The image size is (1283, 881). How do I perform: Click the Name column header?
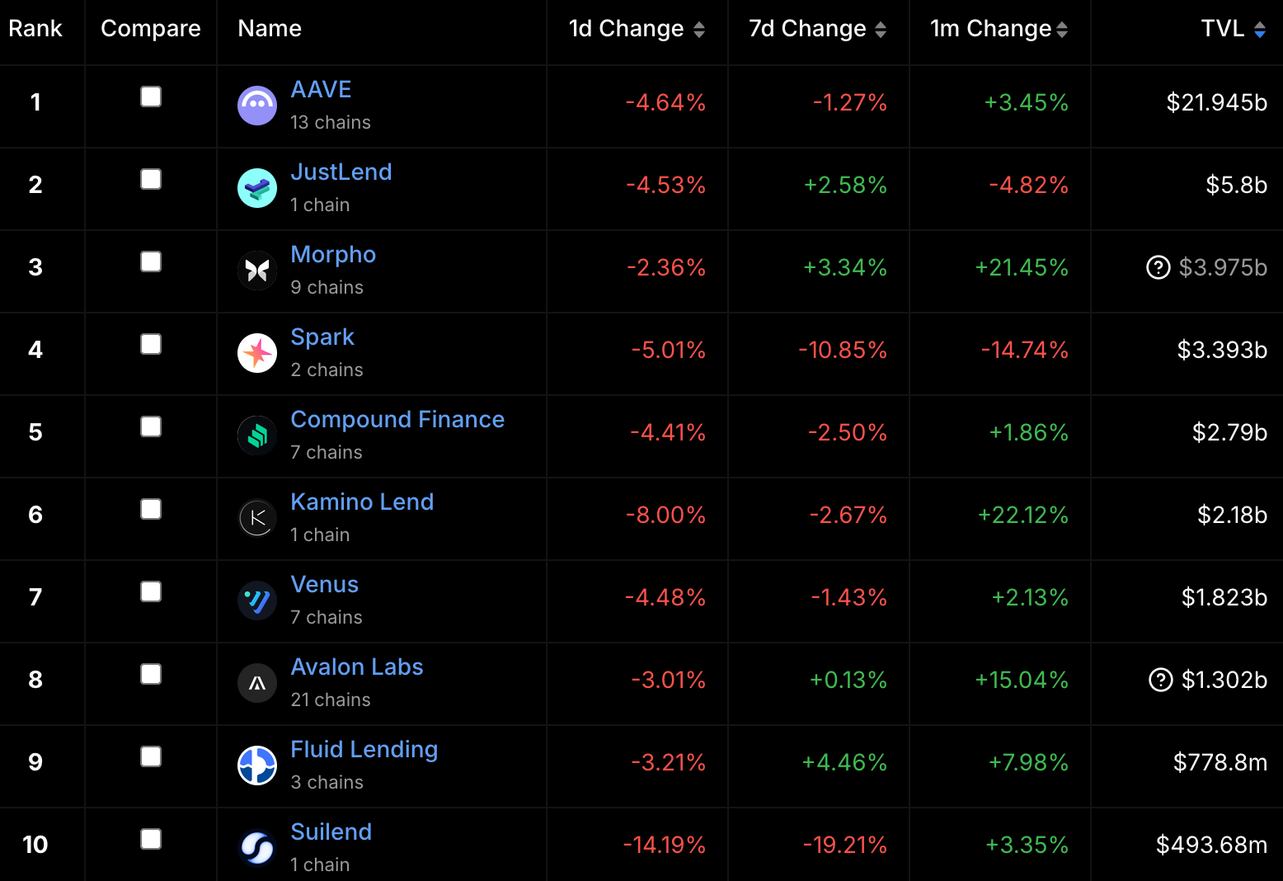click(x=270, y=28)
